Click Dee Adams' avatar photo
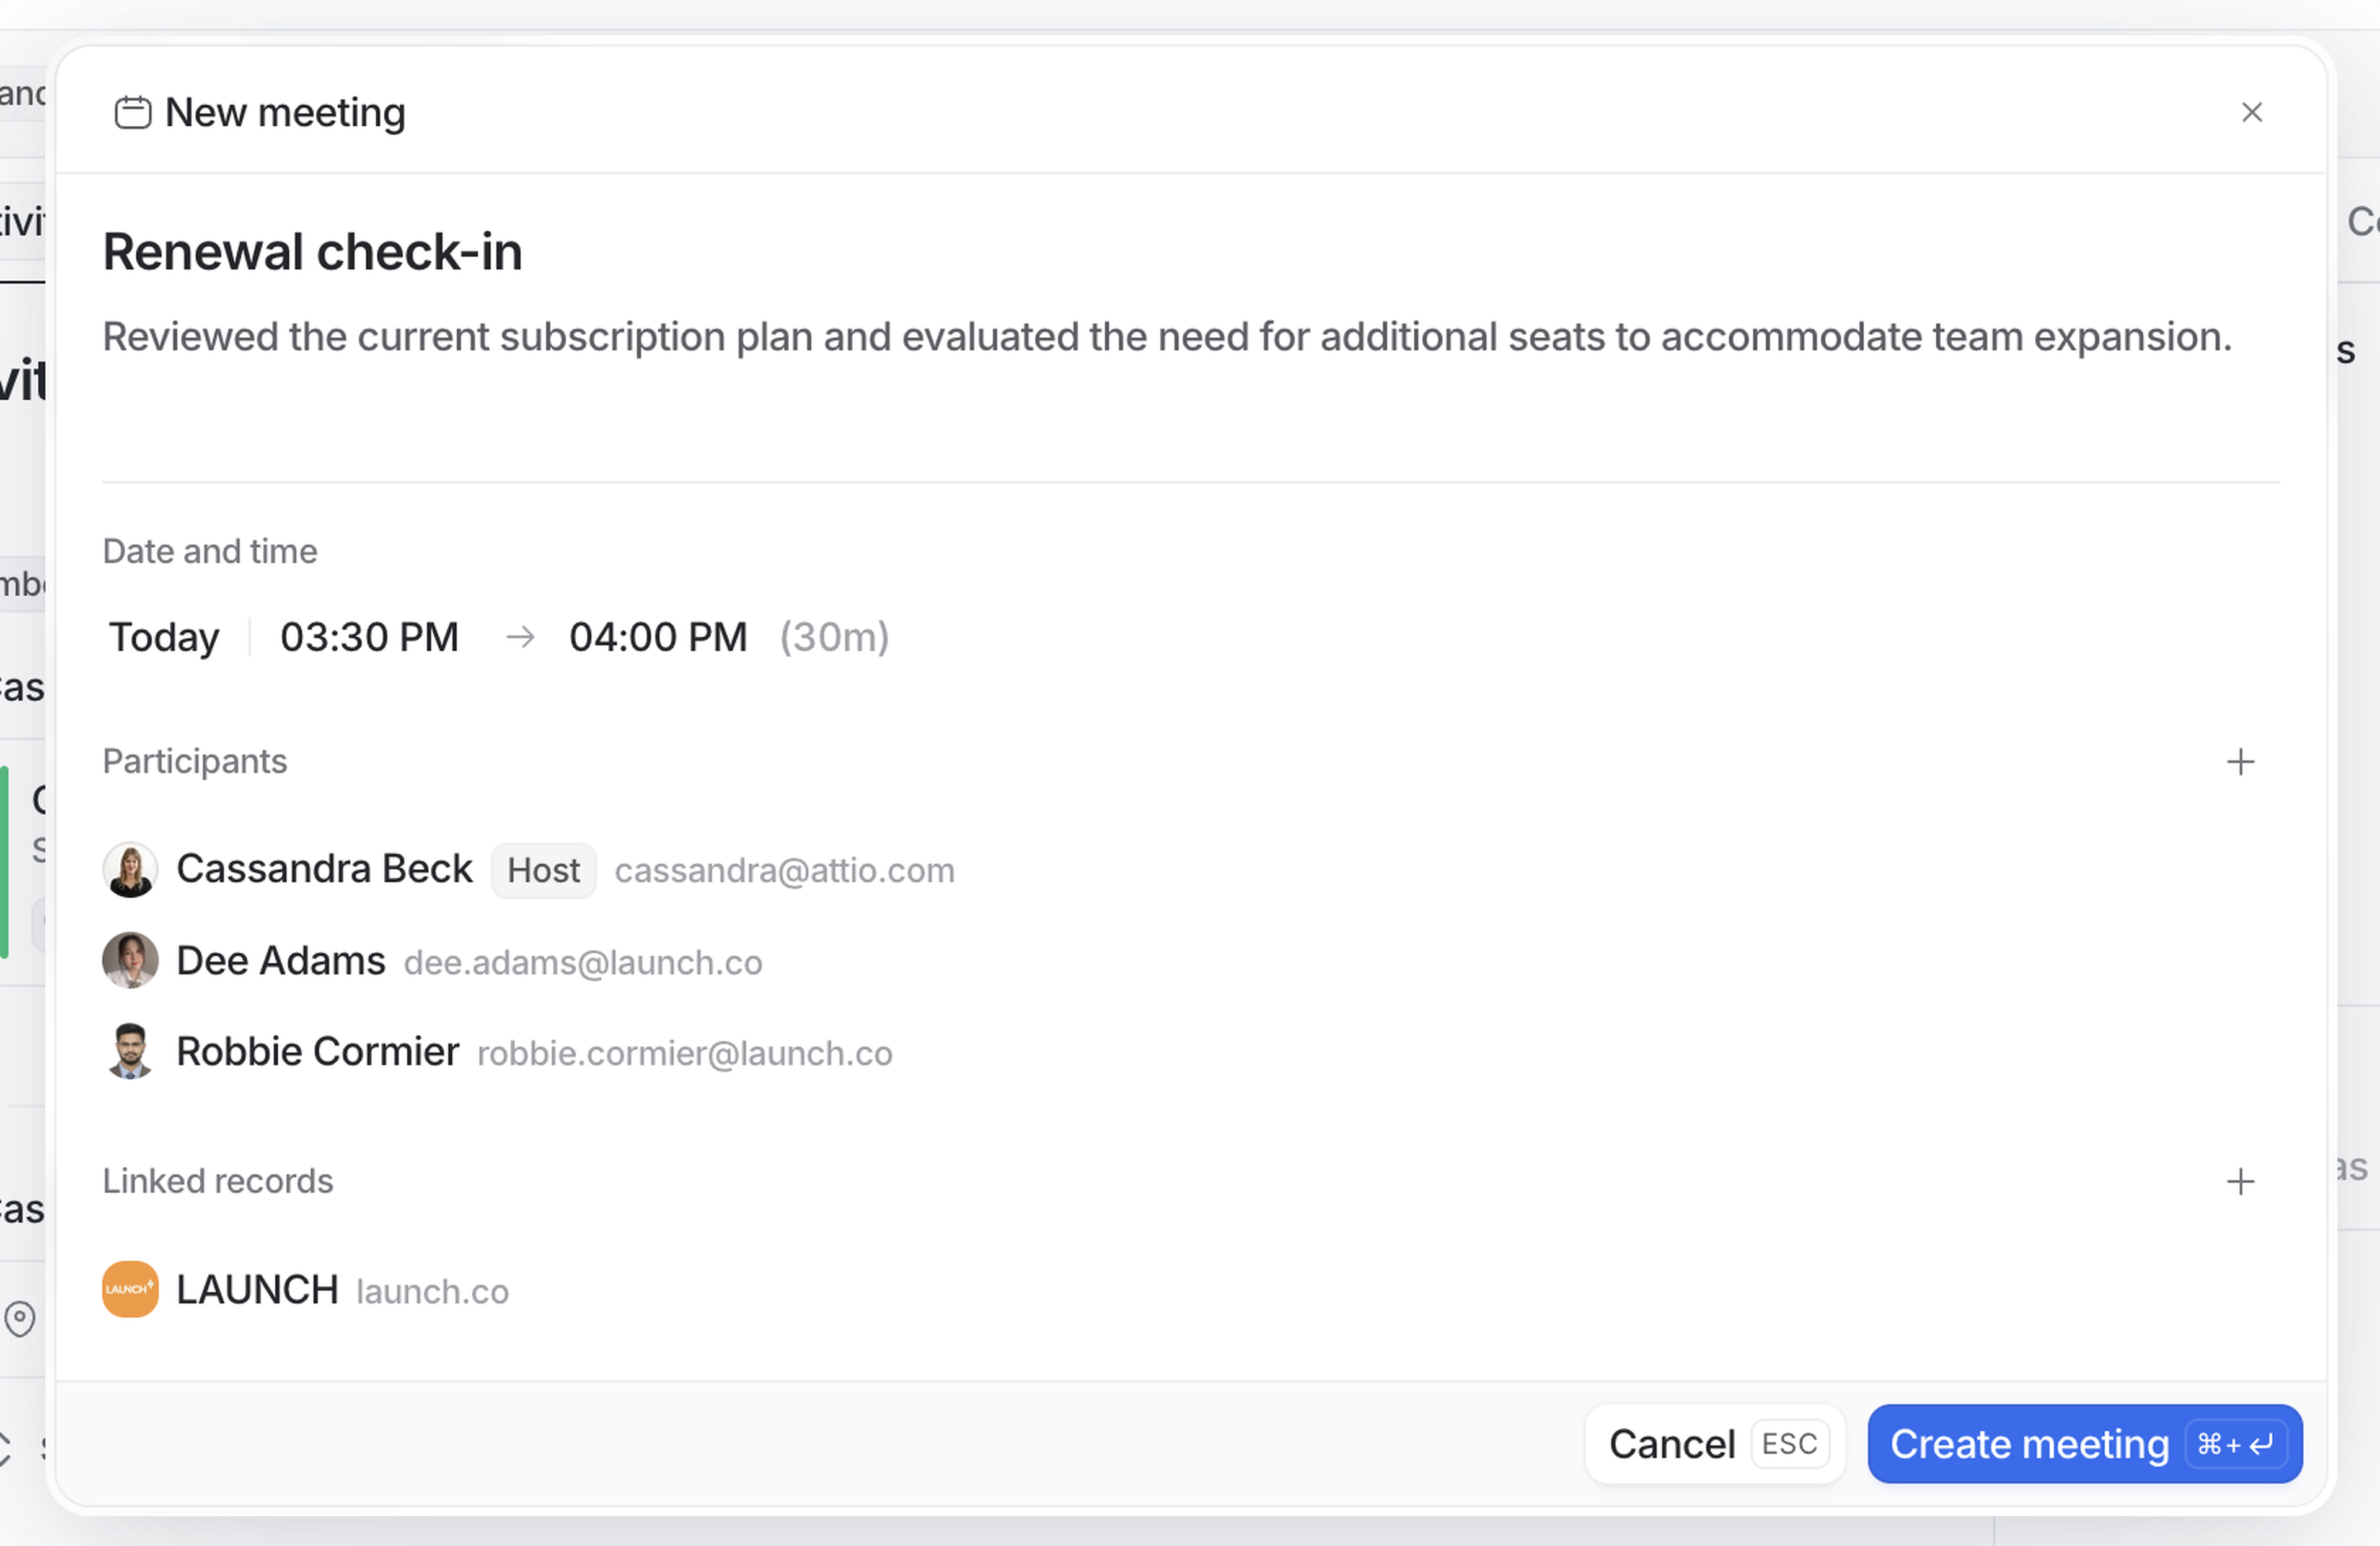The width and height of the screenshot is (2380, 1546). [130, 961]
